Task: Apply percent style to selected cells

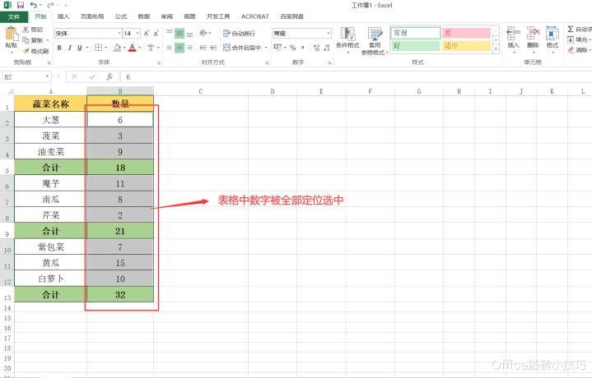Action: point(292,48)
